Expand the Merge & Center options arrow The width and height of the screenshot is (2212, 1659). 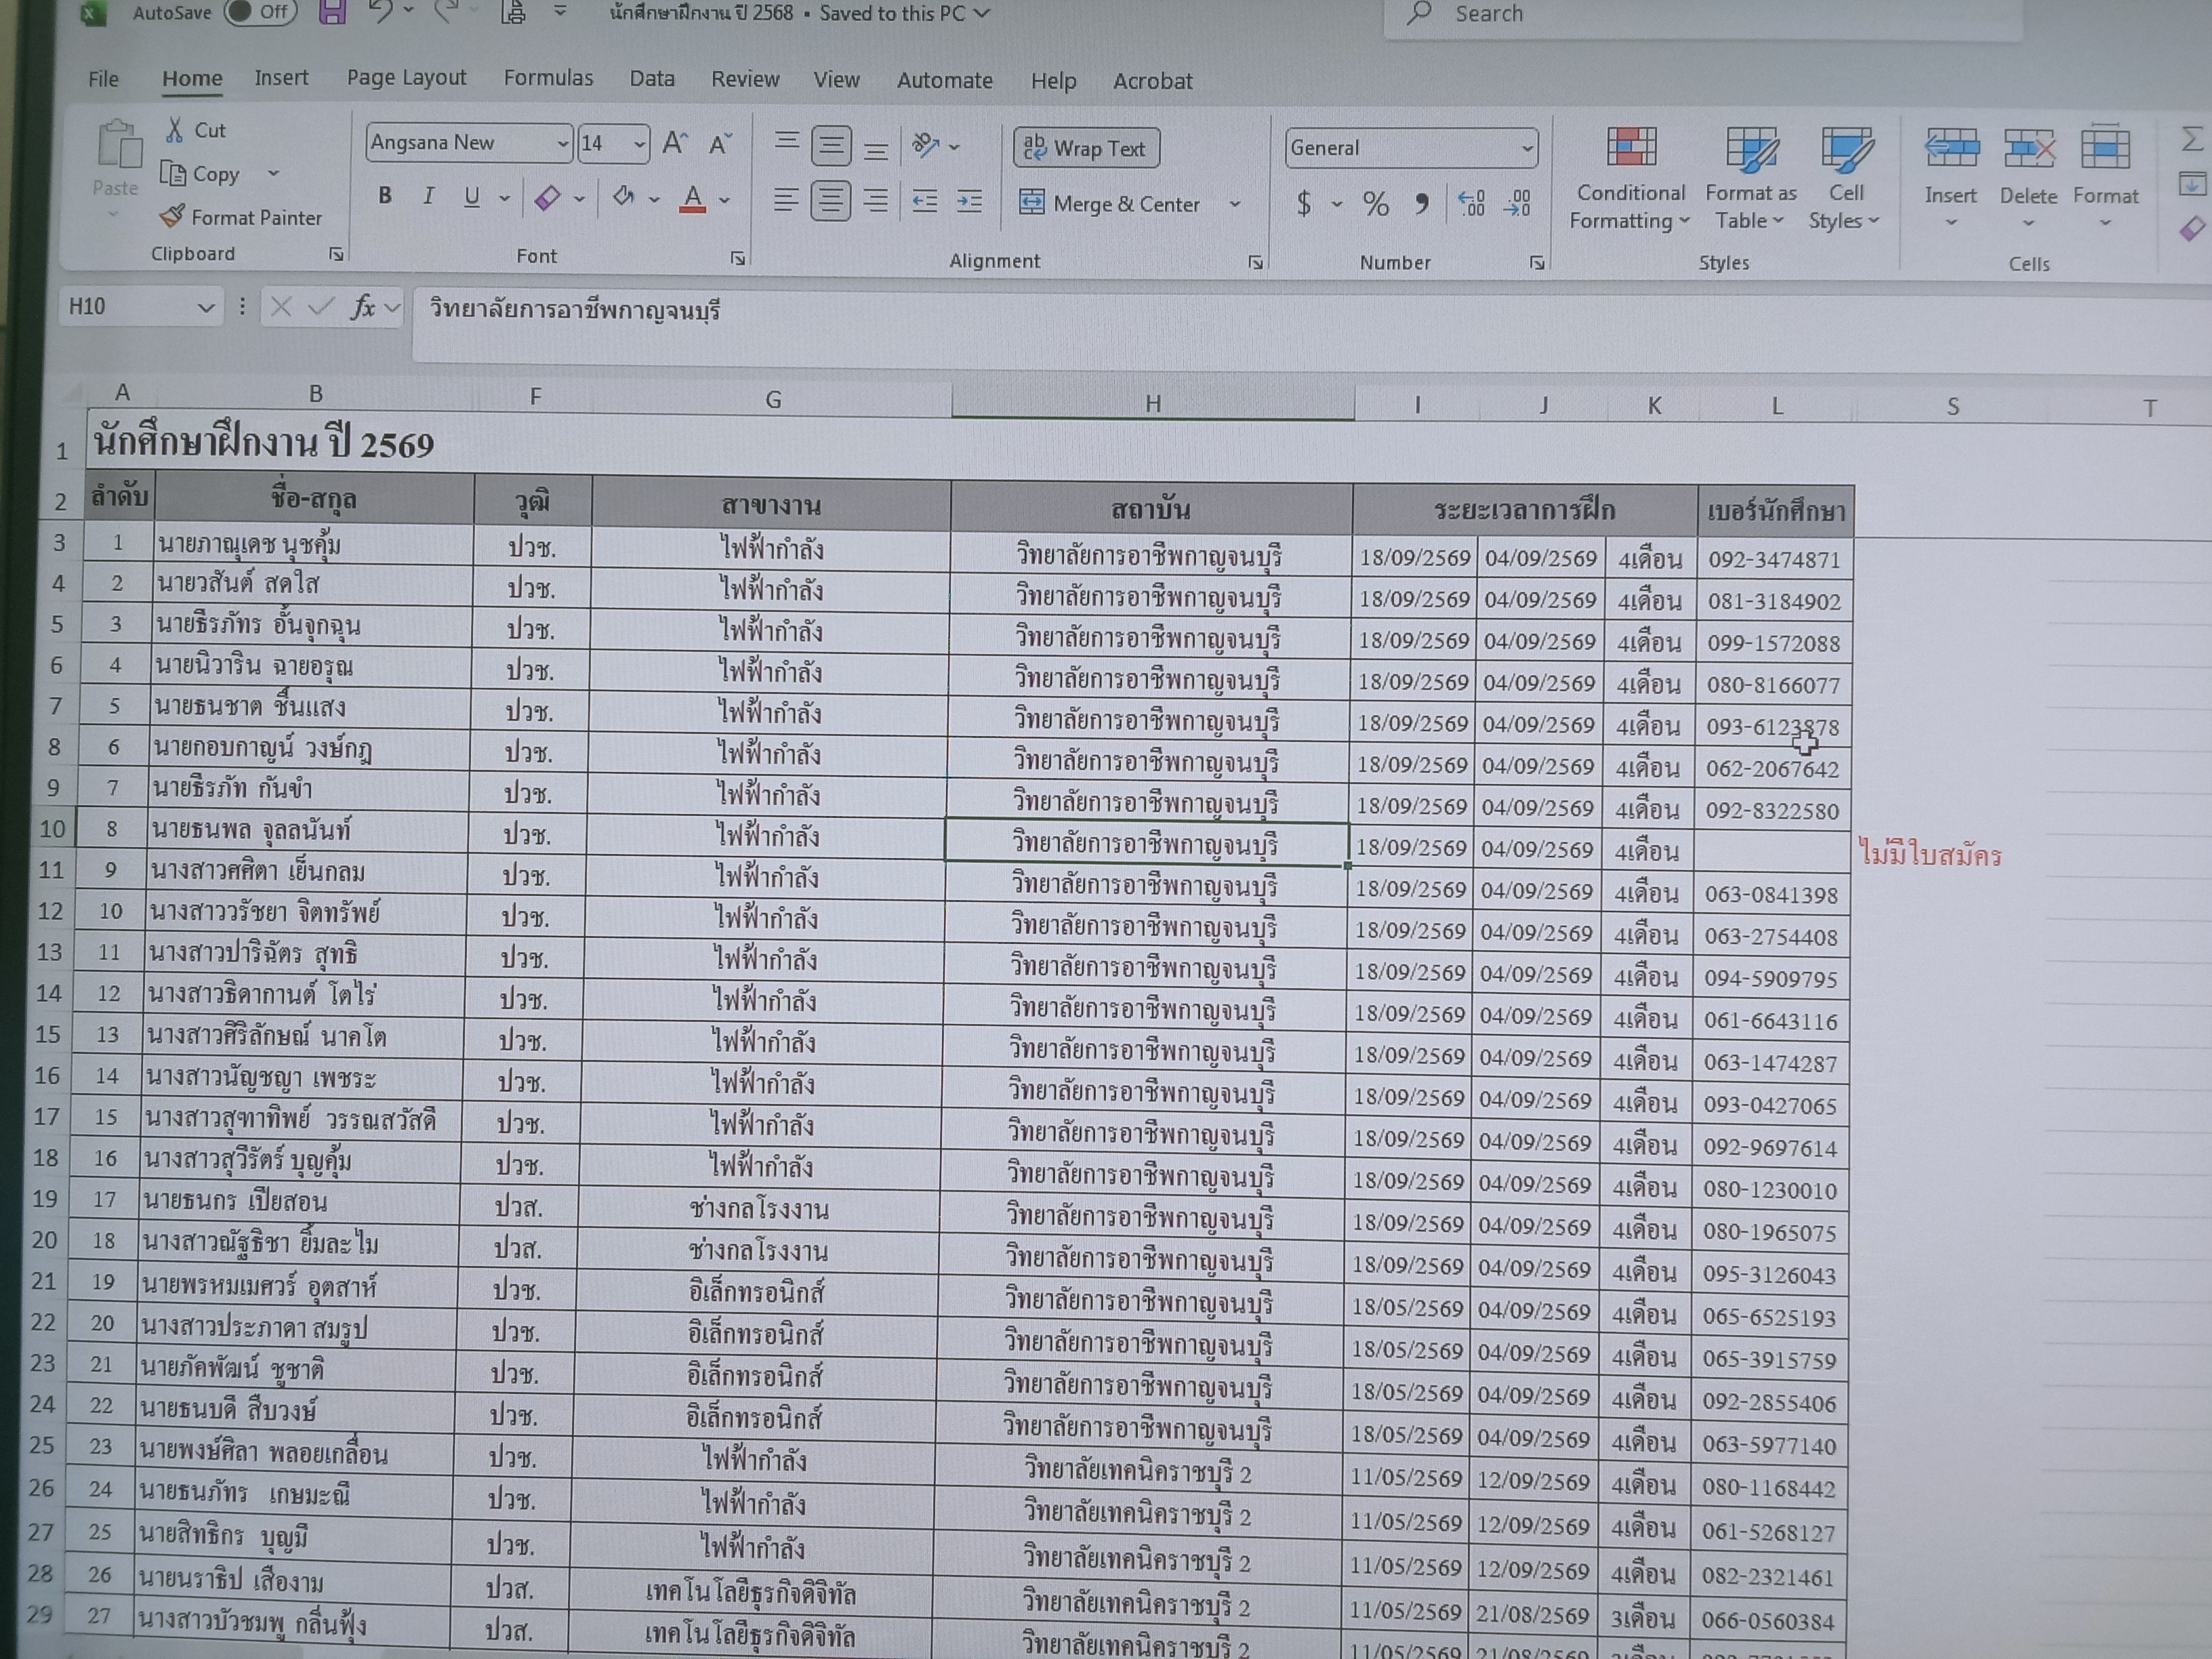click(x=1235, y=204)
